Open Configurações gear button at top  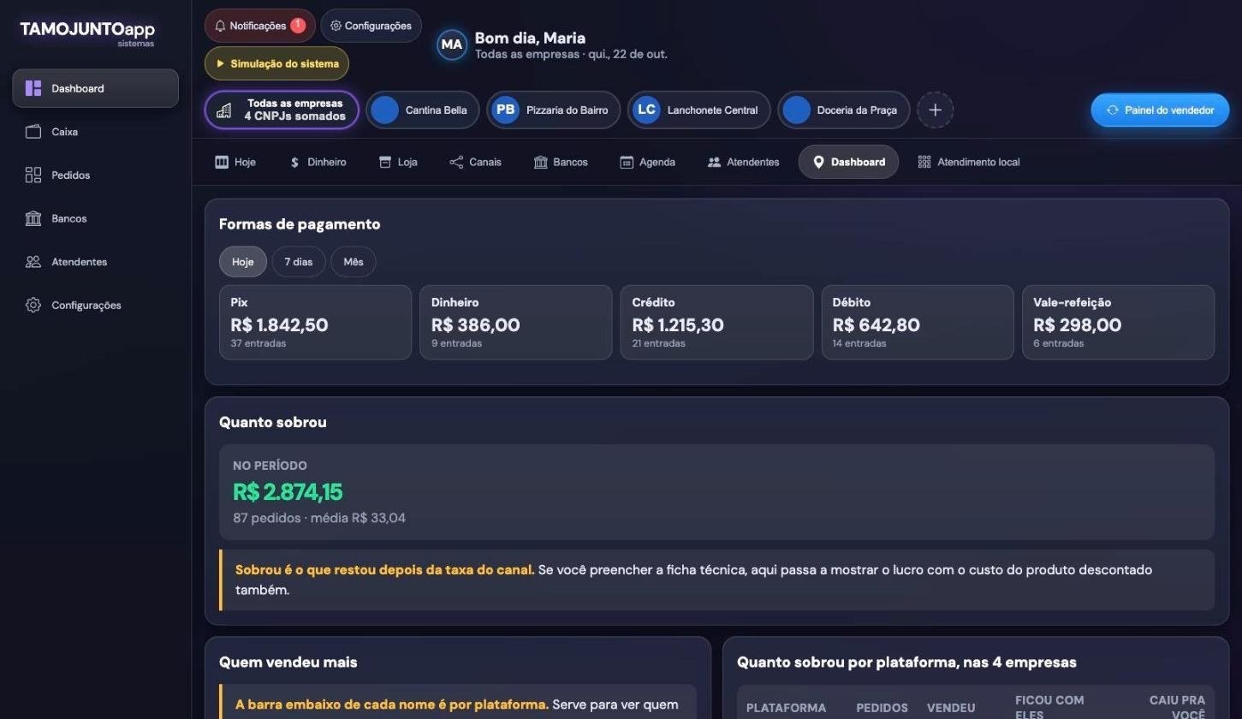coord(371,26)
